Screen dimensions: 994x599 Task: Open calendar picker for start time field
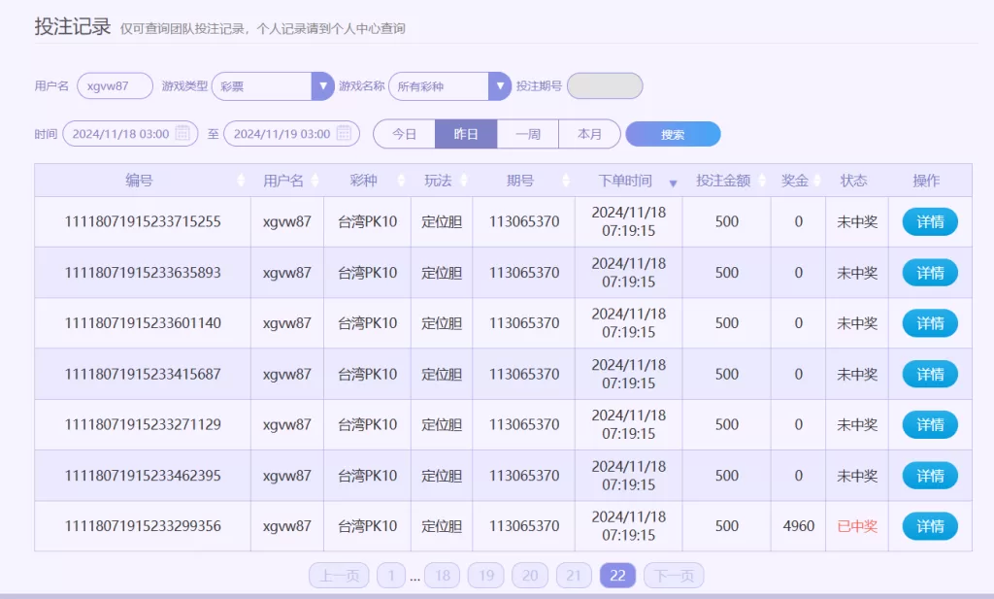point(182,133)
